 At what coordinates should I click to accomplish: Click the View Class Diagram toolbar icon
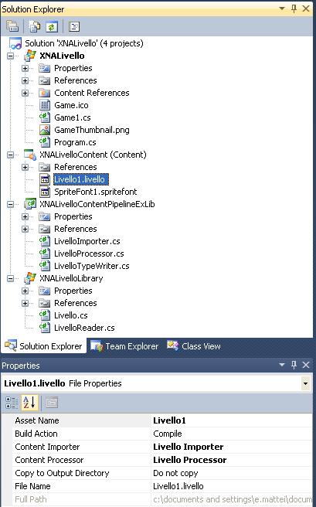[74, 26]
